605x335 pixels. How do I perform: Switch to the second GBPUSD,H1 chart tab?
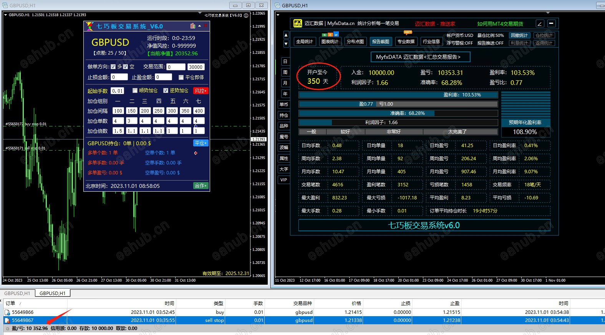(x=53, y=293)
